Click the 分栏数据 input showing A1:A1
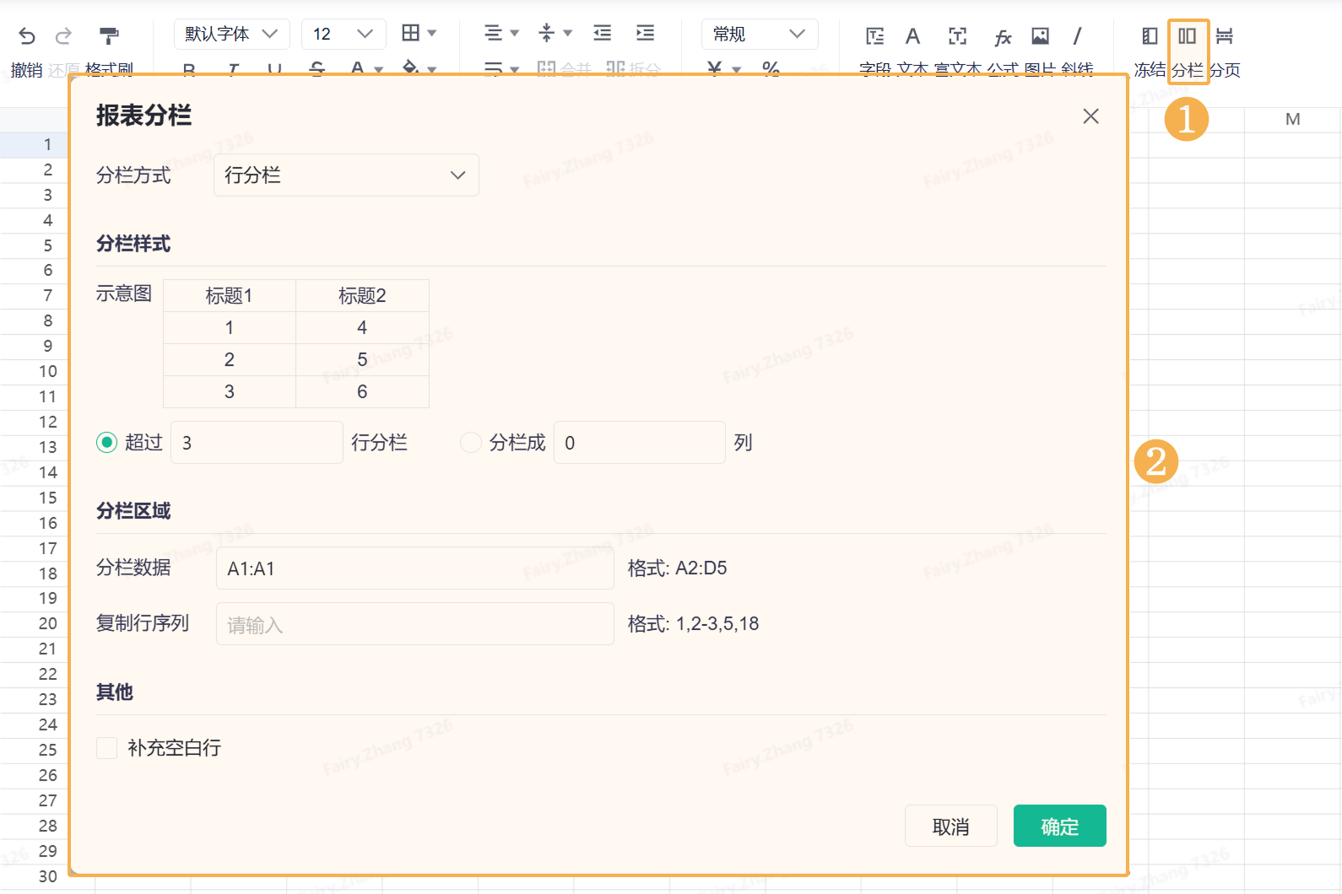The width and height of the screenshot is (1342, 894). [x=415, y=568]
